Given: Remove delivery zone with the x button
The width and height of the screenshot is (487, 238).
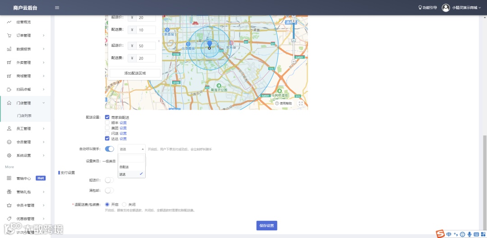Looking at the screenshot, I should pyautogui.click(x=159, y=40).
